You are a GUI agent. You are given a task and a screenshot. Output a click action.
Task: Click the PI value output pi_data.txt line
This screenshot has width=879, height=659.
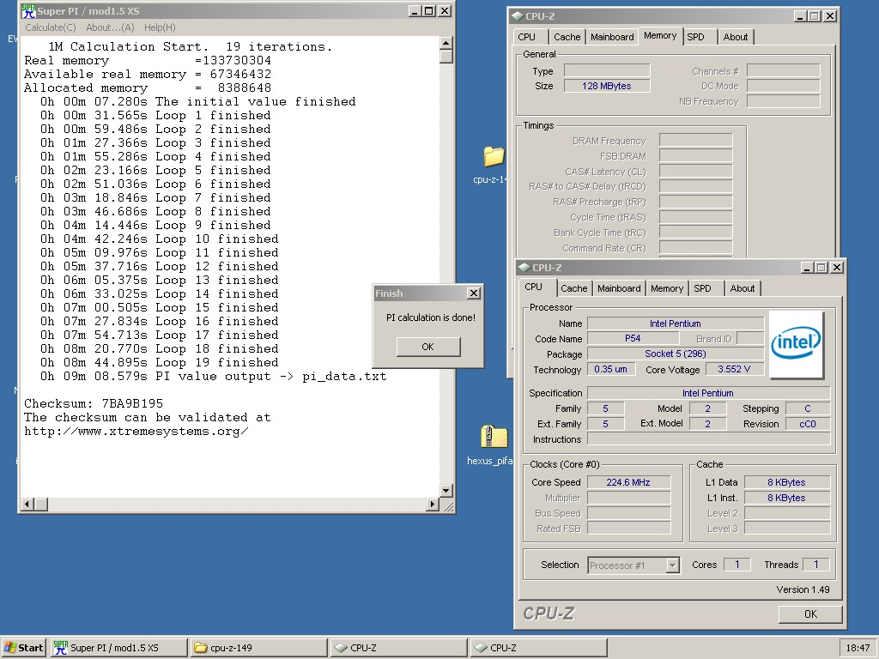pyautogui.click(x=213, y=377)
